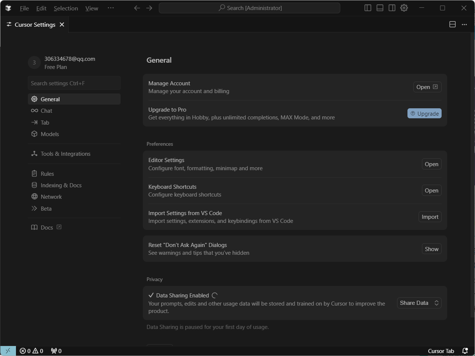Toggle the bottom panel layout icon

tap(380, 8)
